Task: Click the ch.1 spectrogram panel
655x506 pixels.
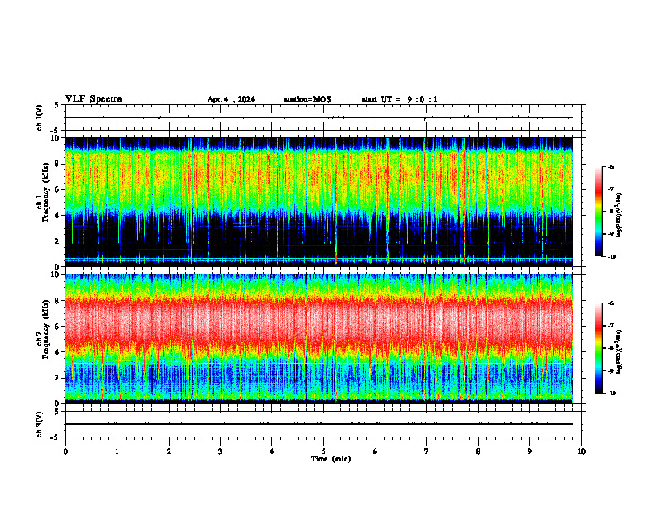Action: [319, 202]
